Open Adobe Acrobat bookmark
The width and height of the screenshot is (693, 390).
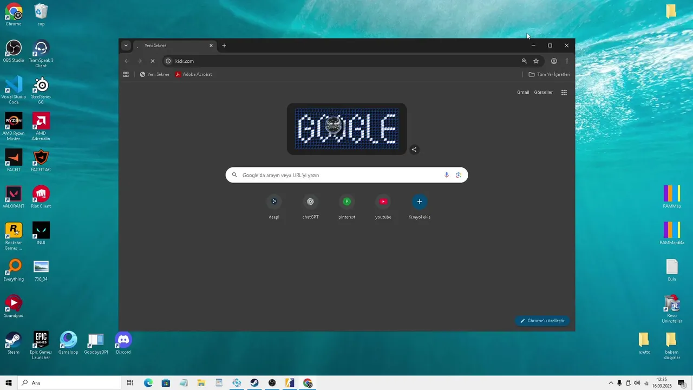193,74
